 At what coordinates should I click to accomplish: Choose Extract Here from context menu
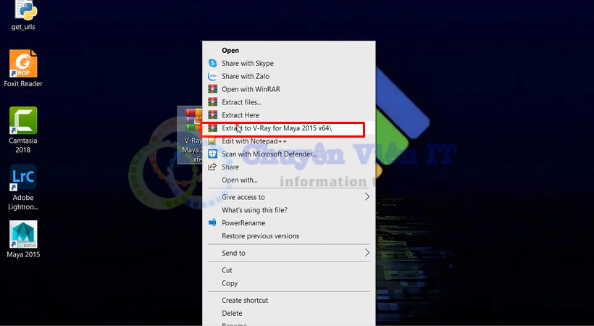(x=240, y=115)
